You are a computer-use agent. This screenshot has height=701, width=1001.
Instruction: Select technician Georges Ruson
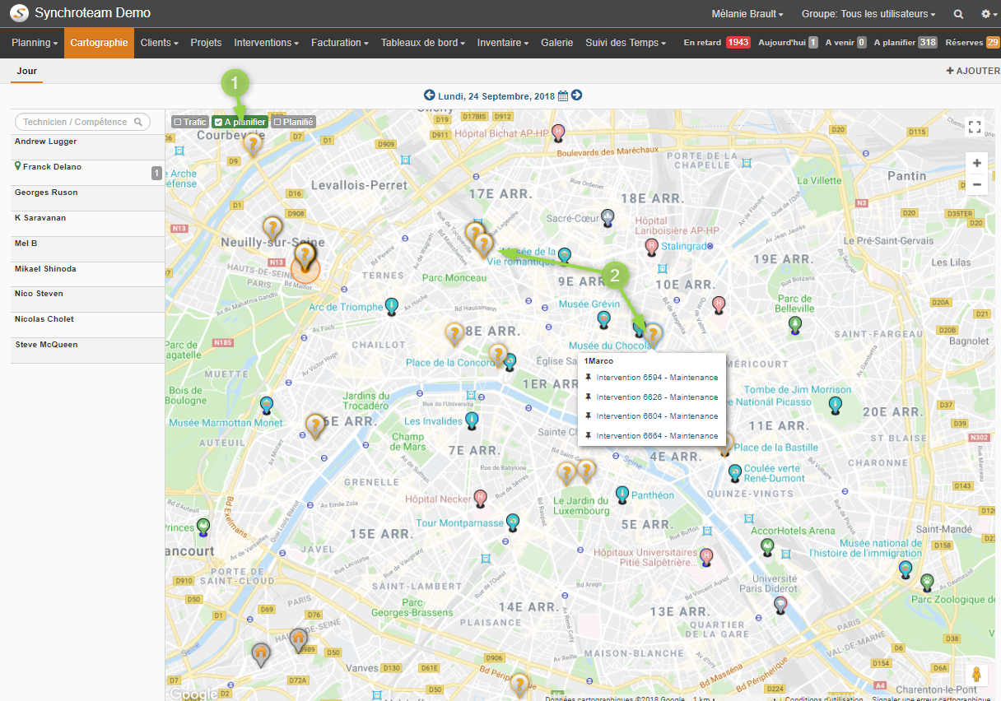[x=87, y=198]
